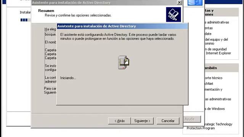244x137 pixels.
Task: Click the Atrás button
Action: tap(119, 121)
